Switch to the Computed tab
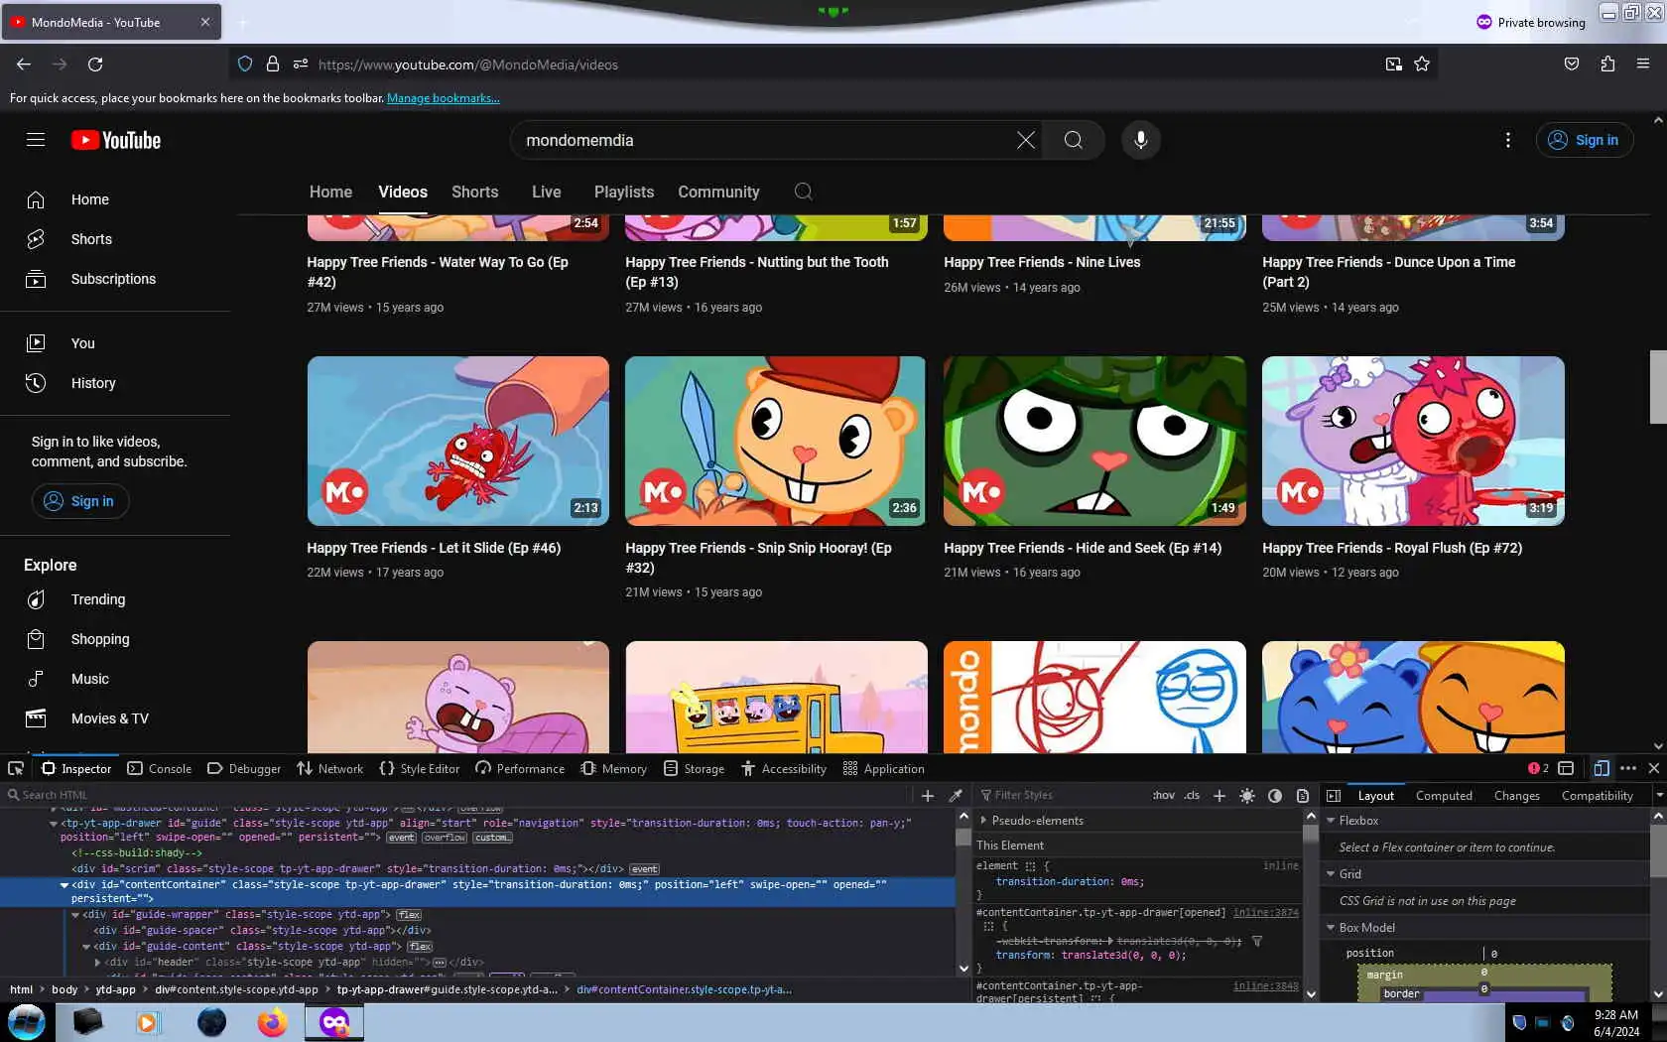 tap(1444, 795)
